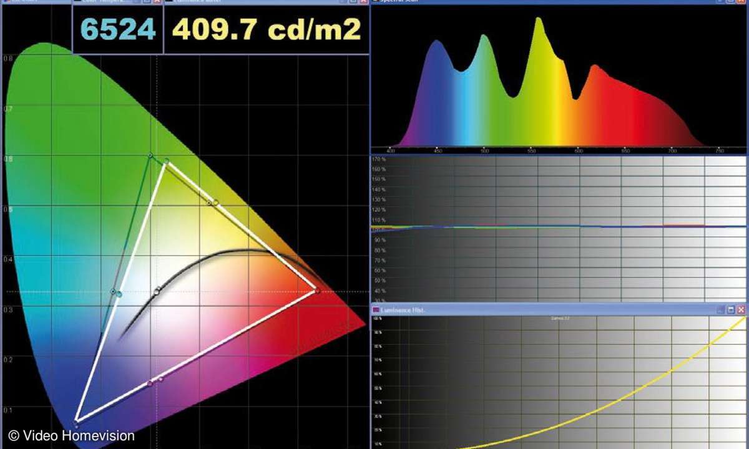Click the tallest yellow-green peak in the spectral scan
This screenshot has height=449, width=749.
coord(537,20)
